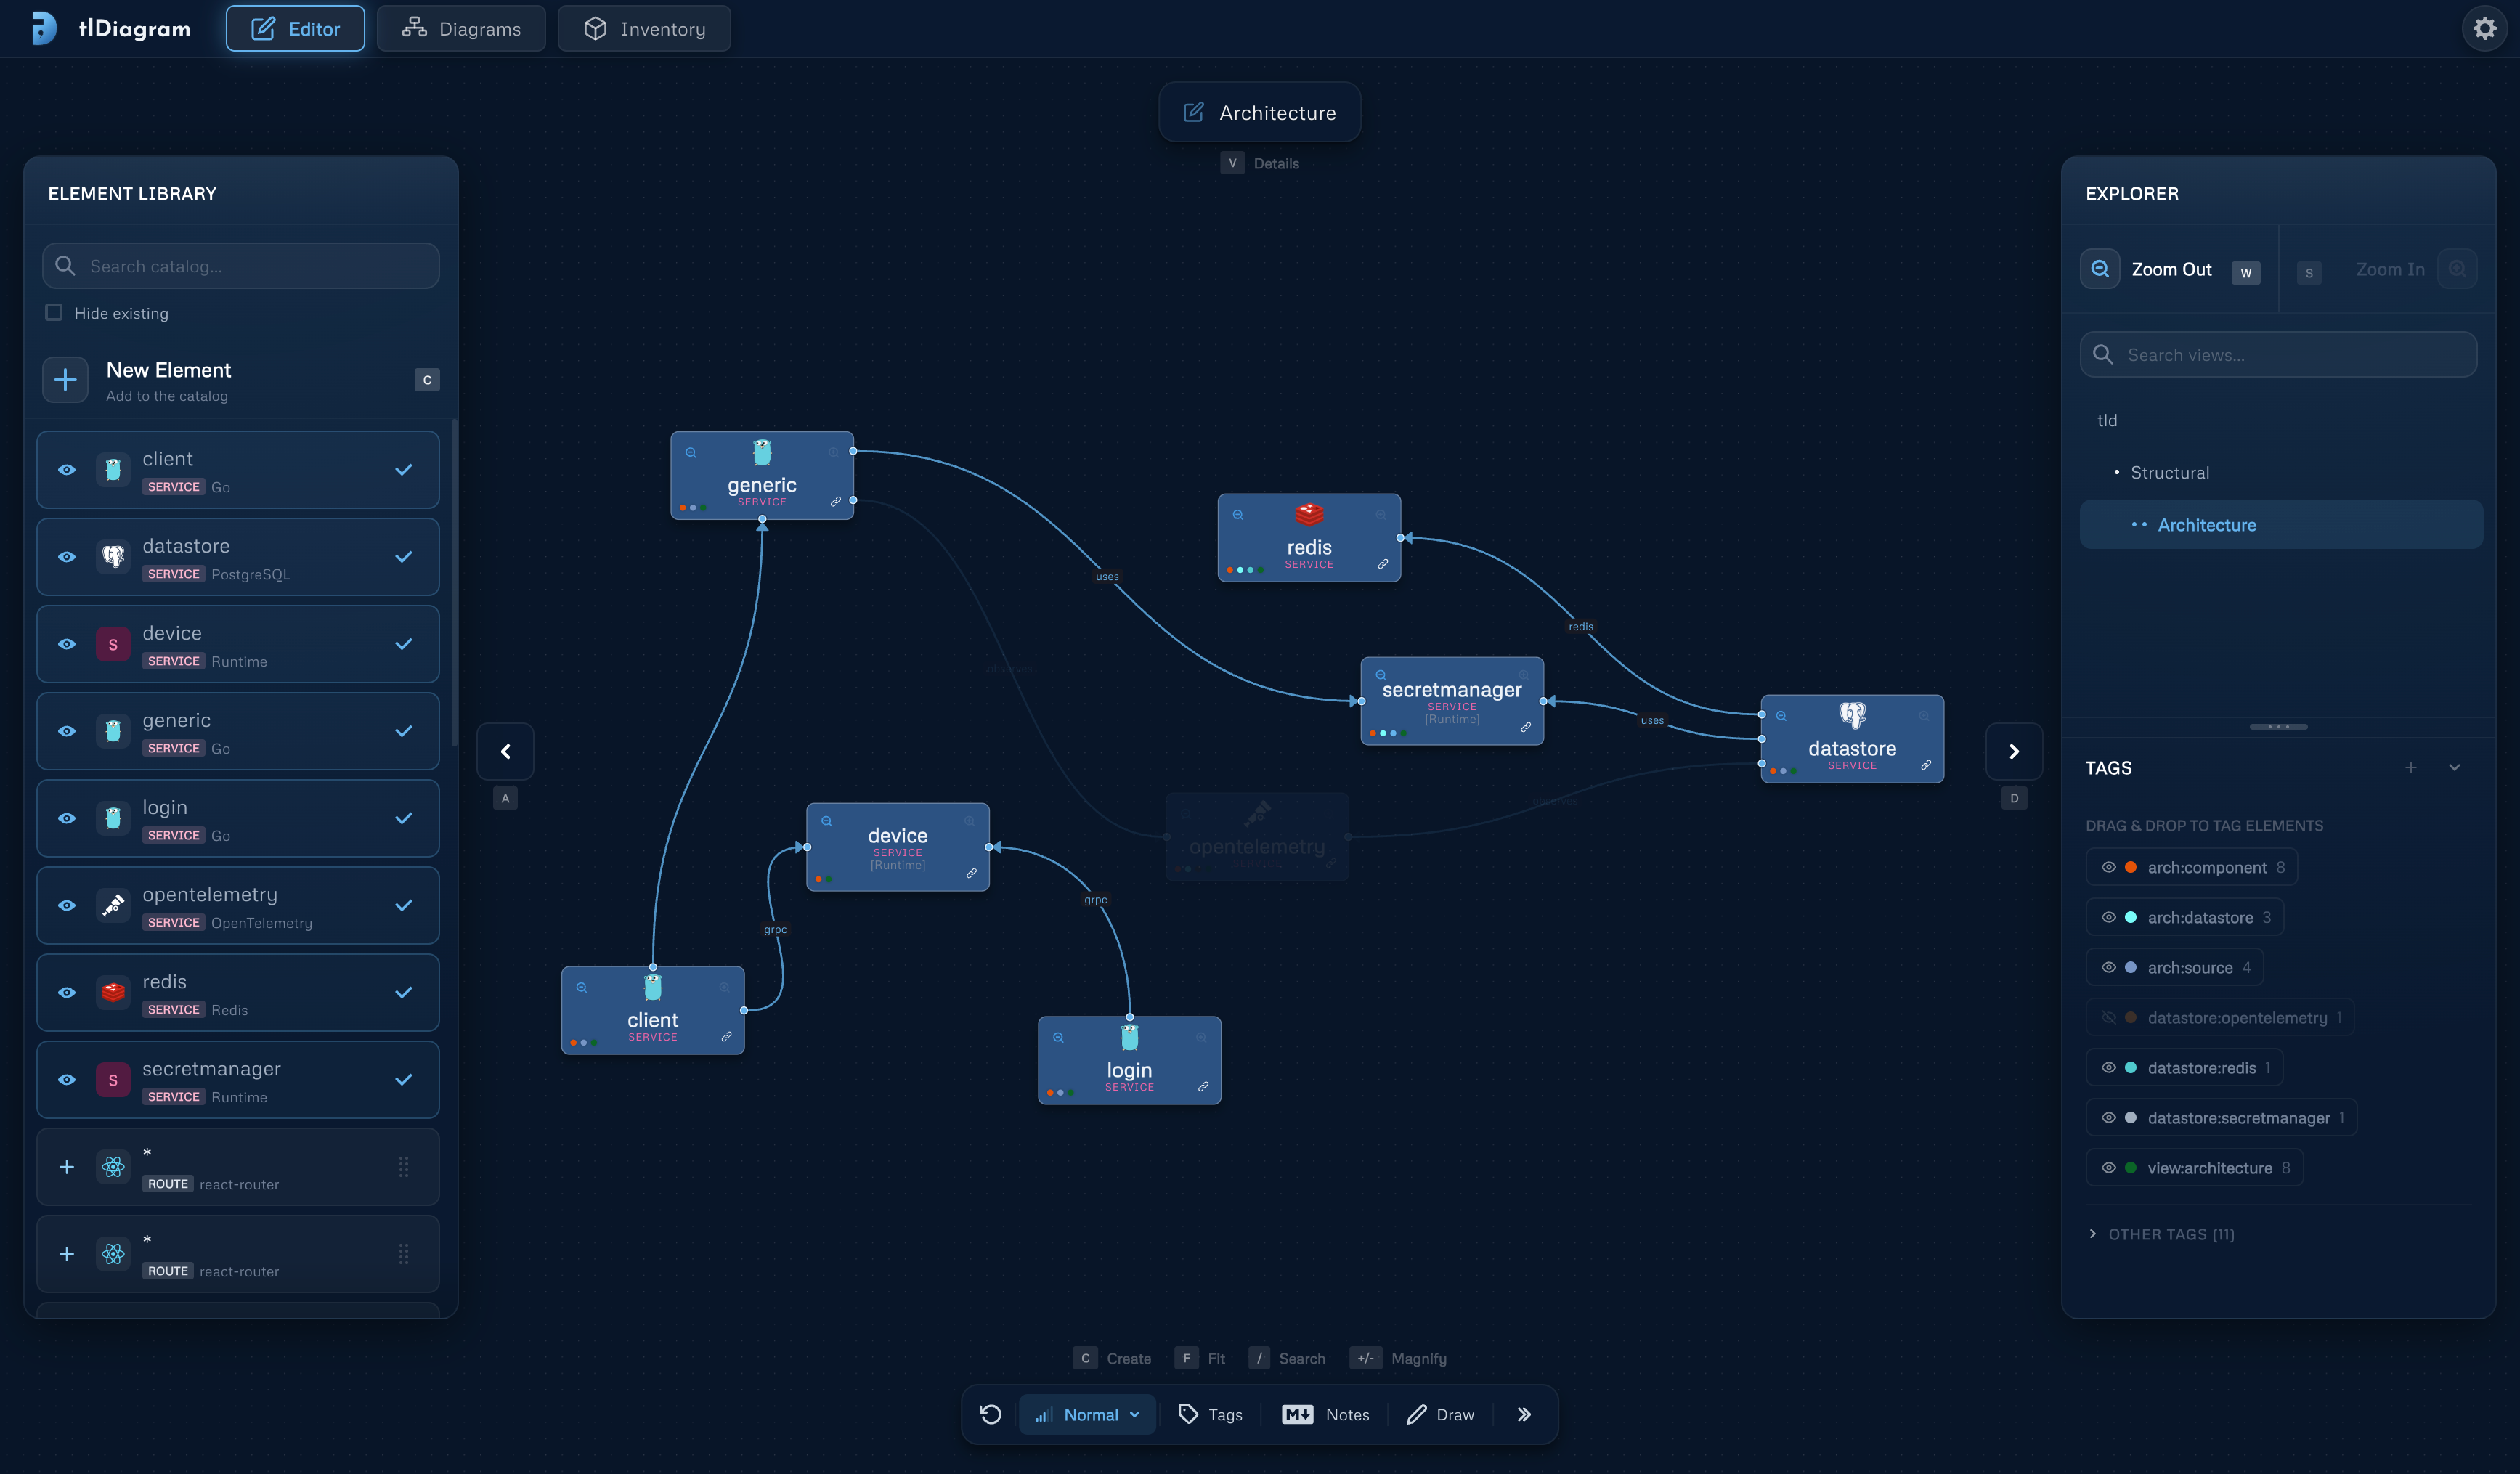Viewport: 2520px width, 1474px height.
Task: Click the Search catalog input field
Action: click(241, 266)
